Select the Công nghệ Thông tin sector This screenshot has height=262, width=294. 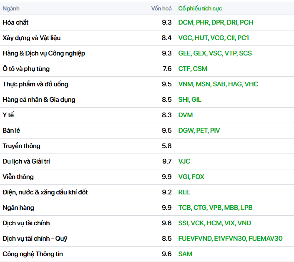pyautogui.click(x=33, y=254)
